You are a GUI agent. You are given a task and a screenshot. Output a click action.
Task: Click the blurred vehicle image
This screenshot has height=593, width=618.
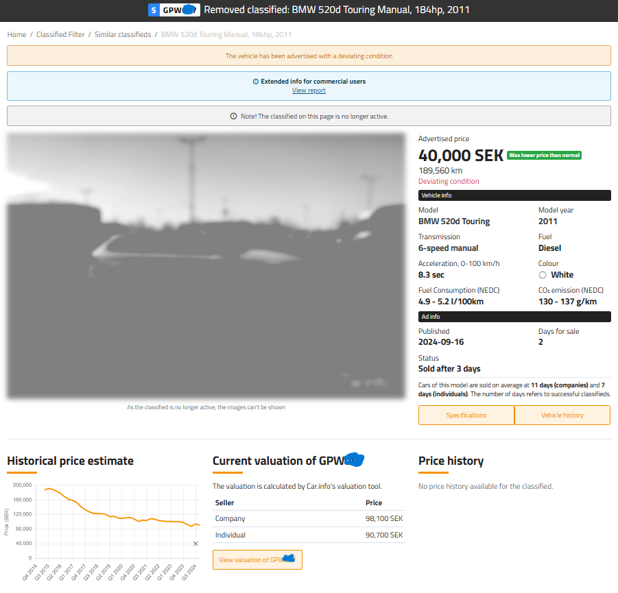click(206, 266)
